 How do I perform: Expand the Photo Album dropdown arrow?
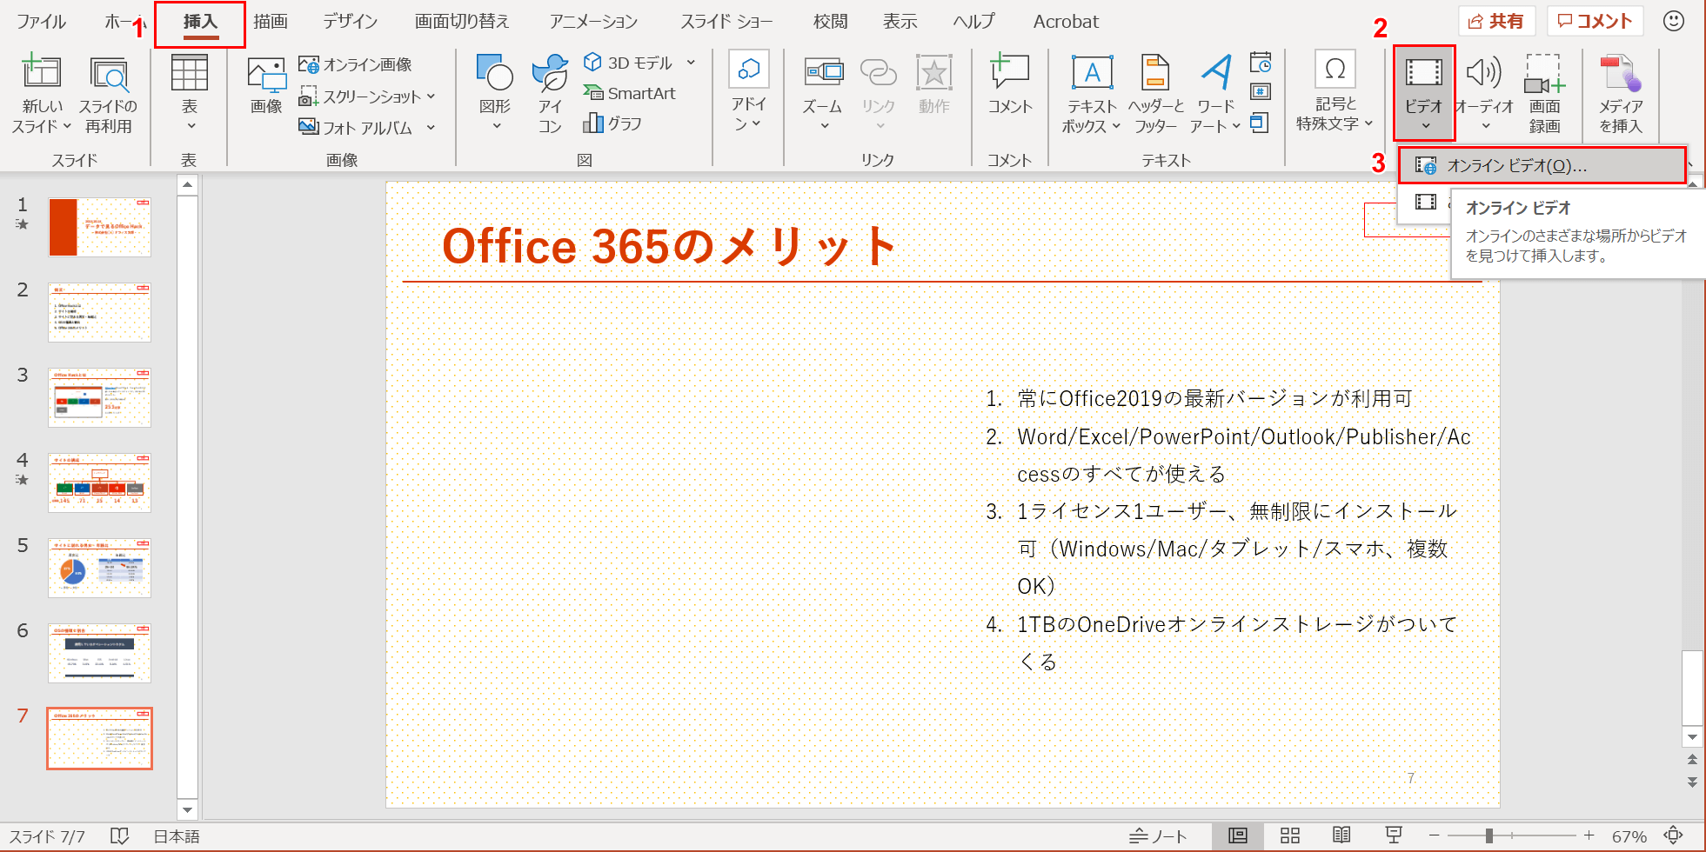pyautogui.click(x=431, y=128)
